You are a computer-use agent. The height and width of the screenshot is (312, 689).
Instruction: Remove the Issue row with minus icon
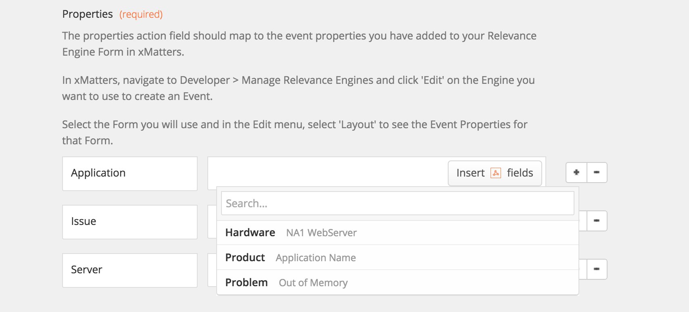597,221
